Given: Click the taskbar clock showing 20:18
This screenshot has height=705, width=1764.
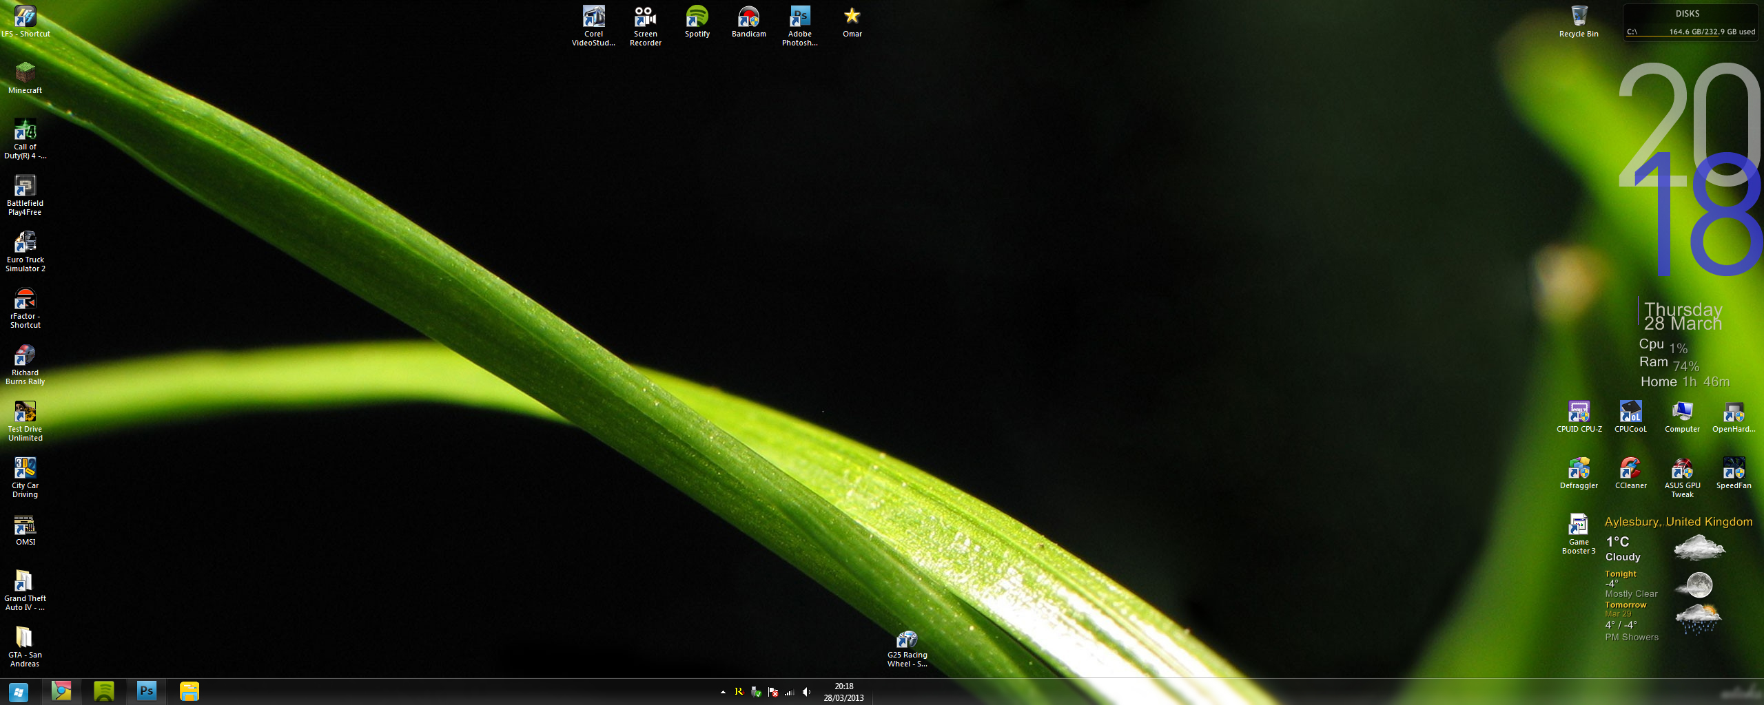Looking at the screenshot, I should tap(844, 692).
